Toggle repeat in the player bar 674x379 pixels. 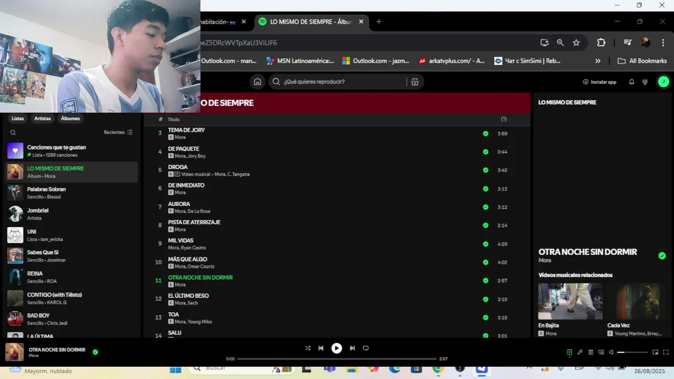click(x=366, y=348)
